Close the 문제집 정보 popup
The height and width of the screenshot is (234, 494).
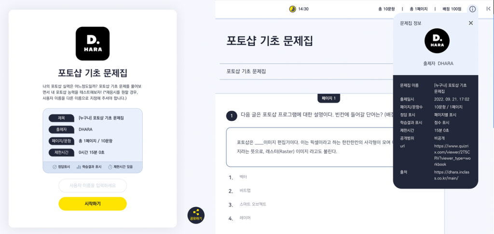point(471,23)
